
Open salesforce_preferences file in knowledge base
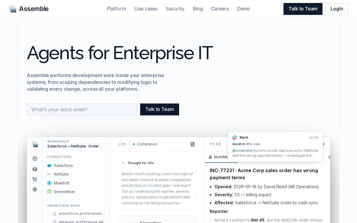tap(79, 214)
